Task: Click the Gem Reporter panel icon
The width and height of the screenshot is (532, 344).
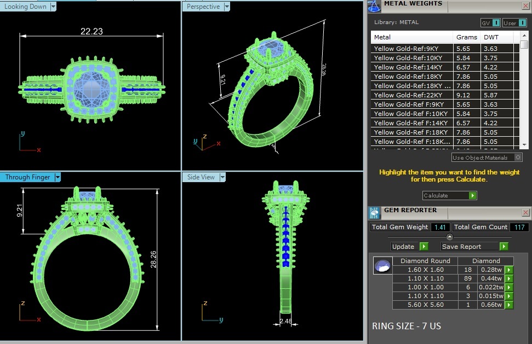Action: 374,213
